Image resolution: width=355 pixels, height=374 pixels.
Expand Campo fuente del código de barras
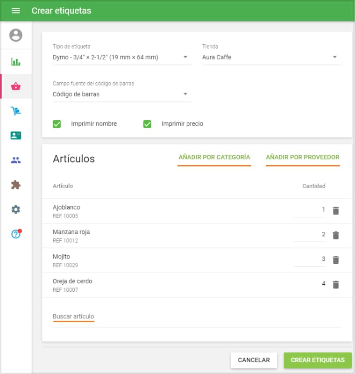tap(121, 94)
